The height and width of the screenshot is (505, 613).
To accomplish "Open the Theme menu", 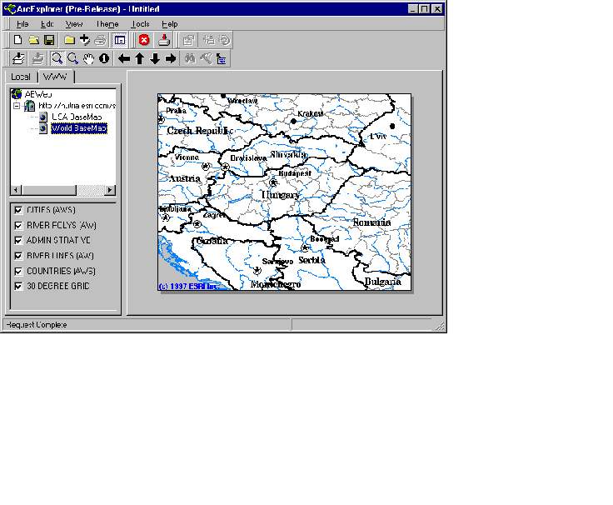I will click(x=107, y=24).
